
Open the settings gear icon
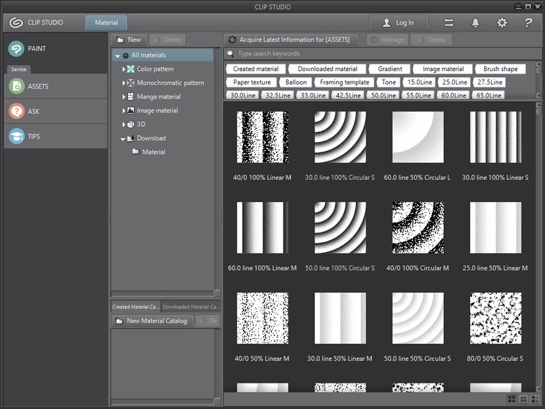tap(502, 23)
